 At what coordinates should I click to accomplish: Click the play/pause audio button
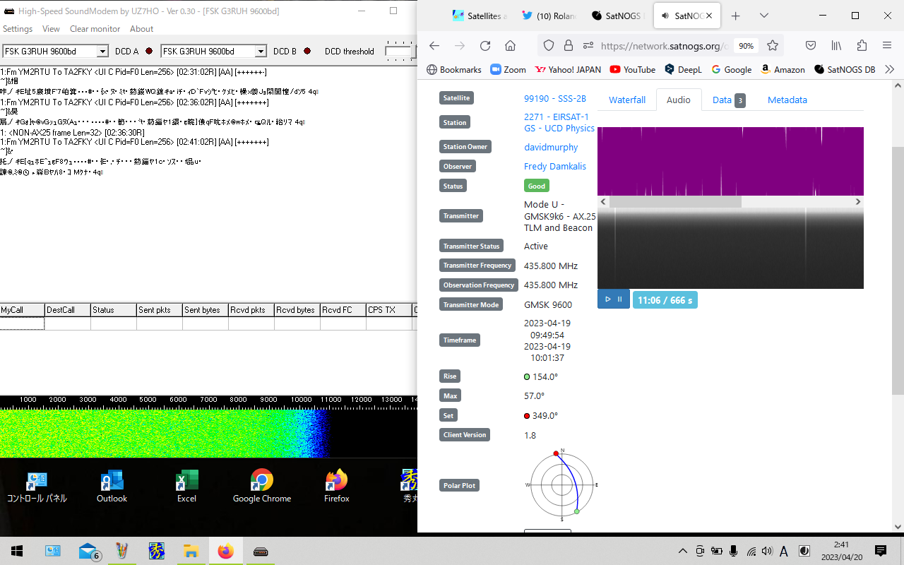click(613, 299)
